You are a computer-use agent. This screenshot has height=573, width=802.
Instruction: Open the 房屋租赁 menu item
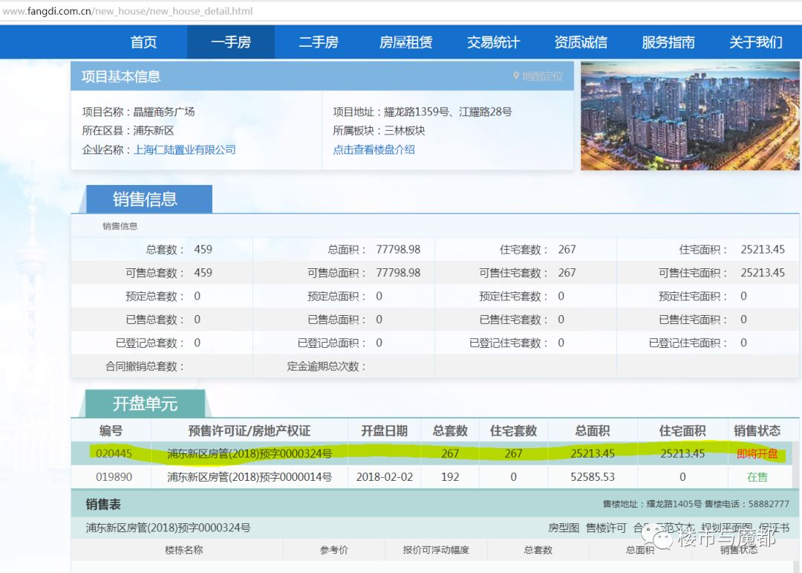405,42
